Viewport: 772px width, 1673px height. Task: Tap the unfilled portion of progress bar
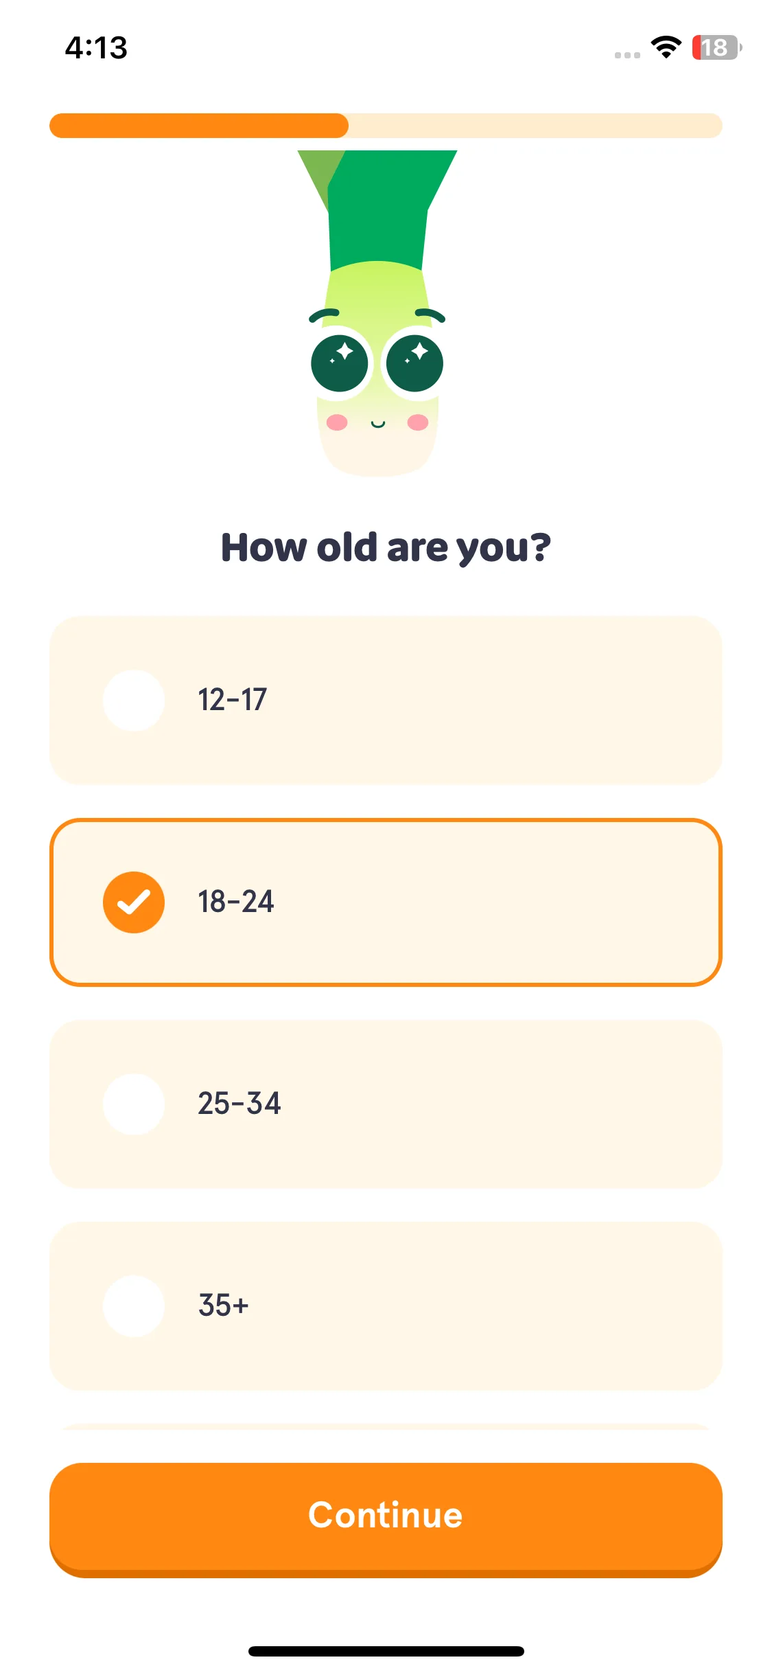coord(535,126)
